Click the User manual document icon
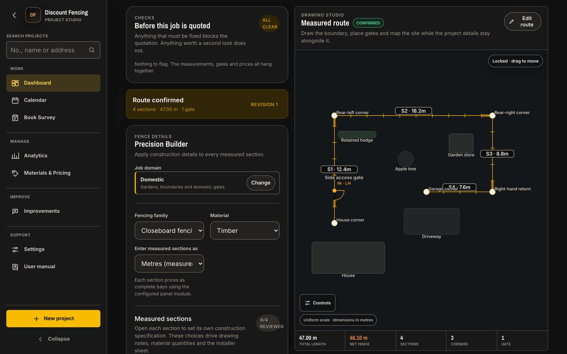This screenshot has height=354, width=567. point(15,267)
